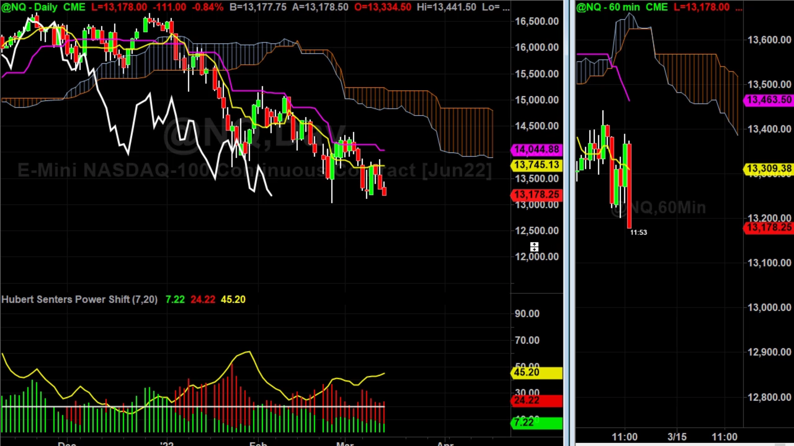
Task: Click the green 7.22 indicator value in header
Action: (175, 299)
